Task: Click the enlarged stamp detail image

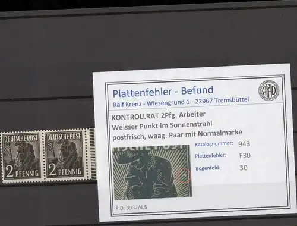Action: 152,172
